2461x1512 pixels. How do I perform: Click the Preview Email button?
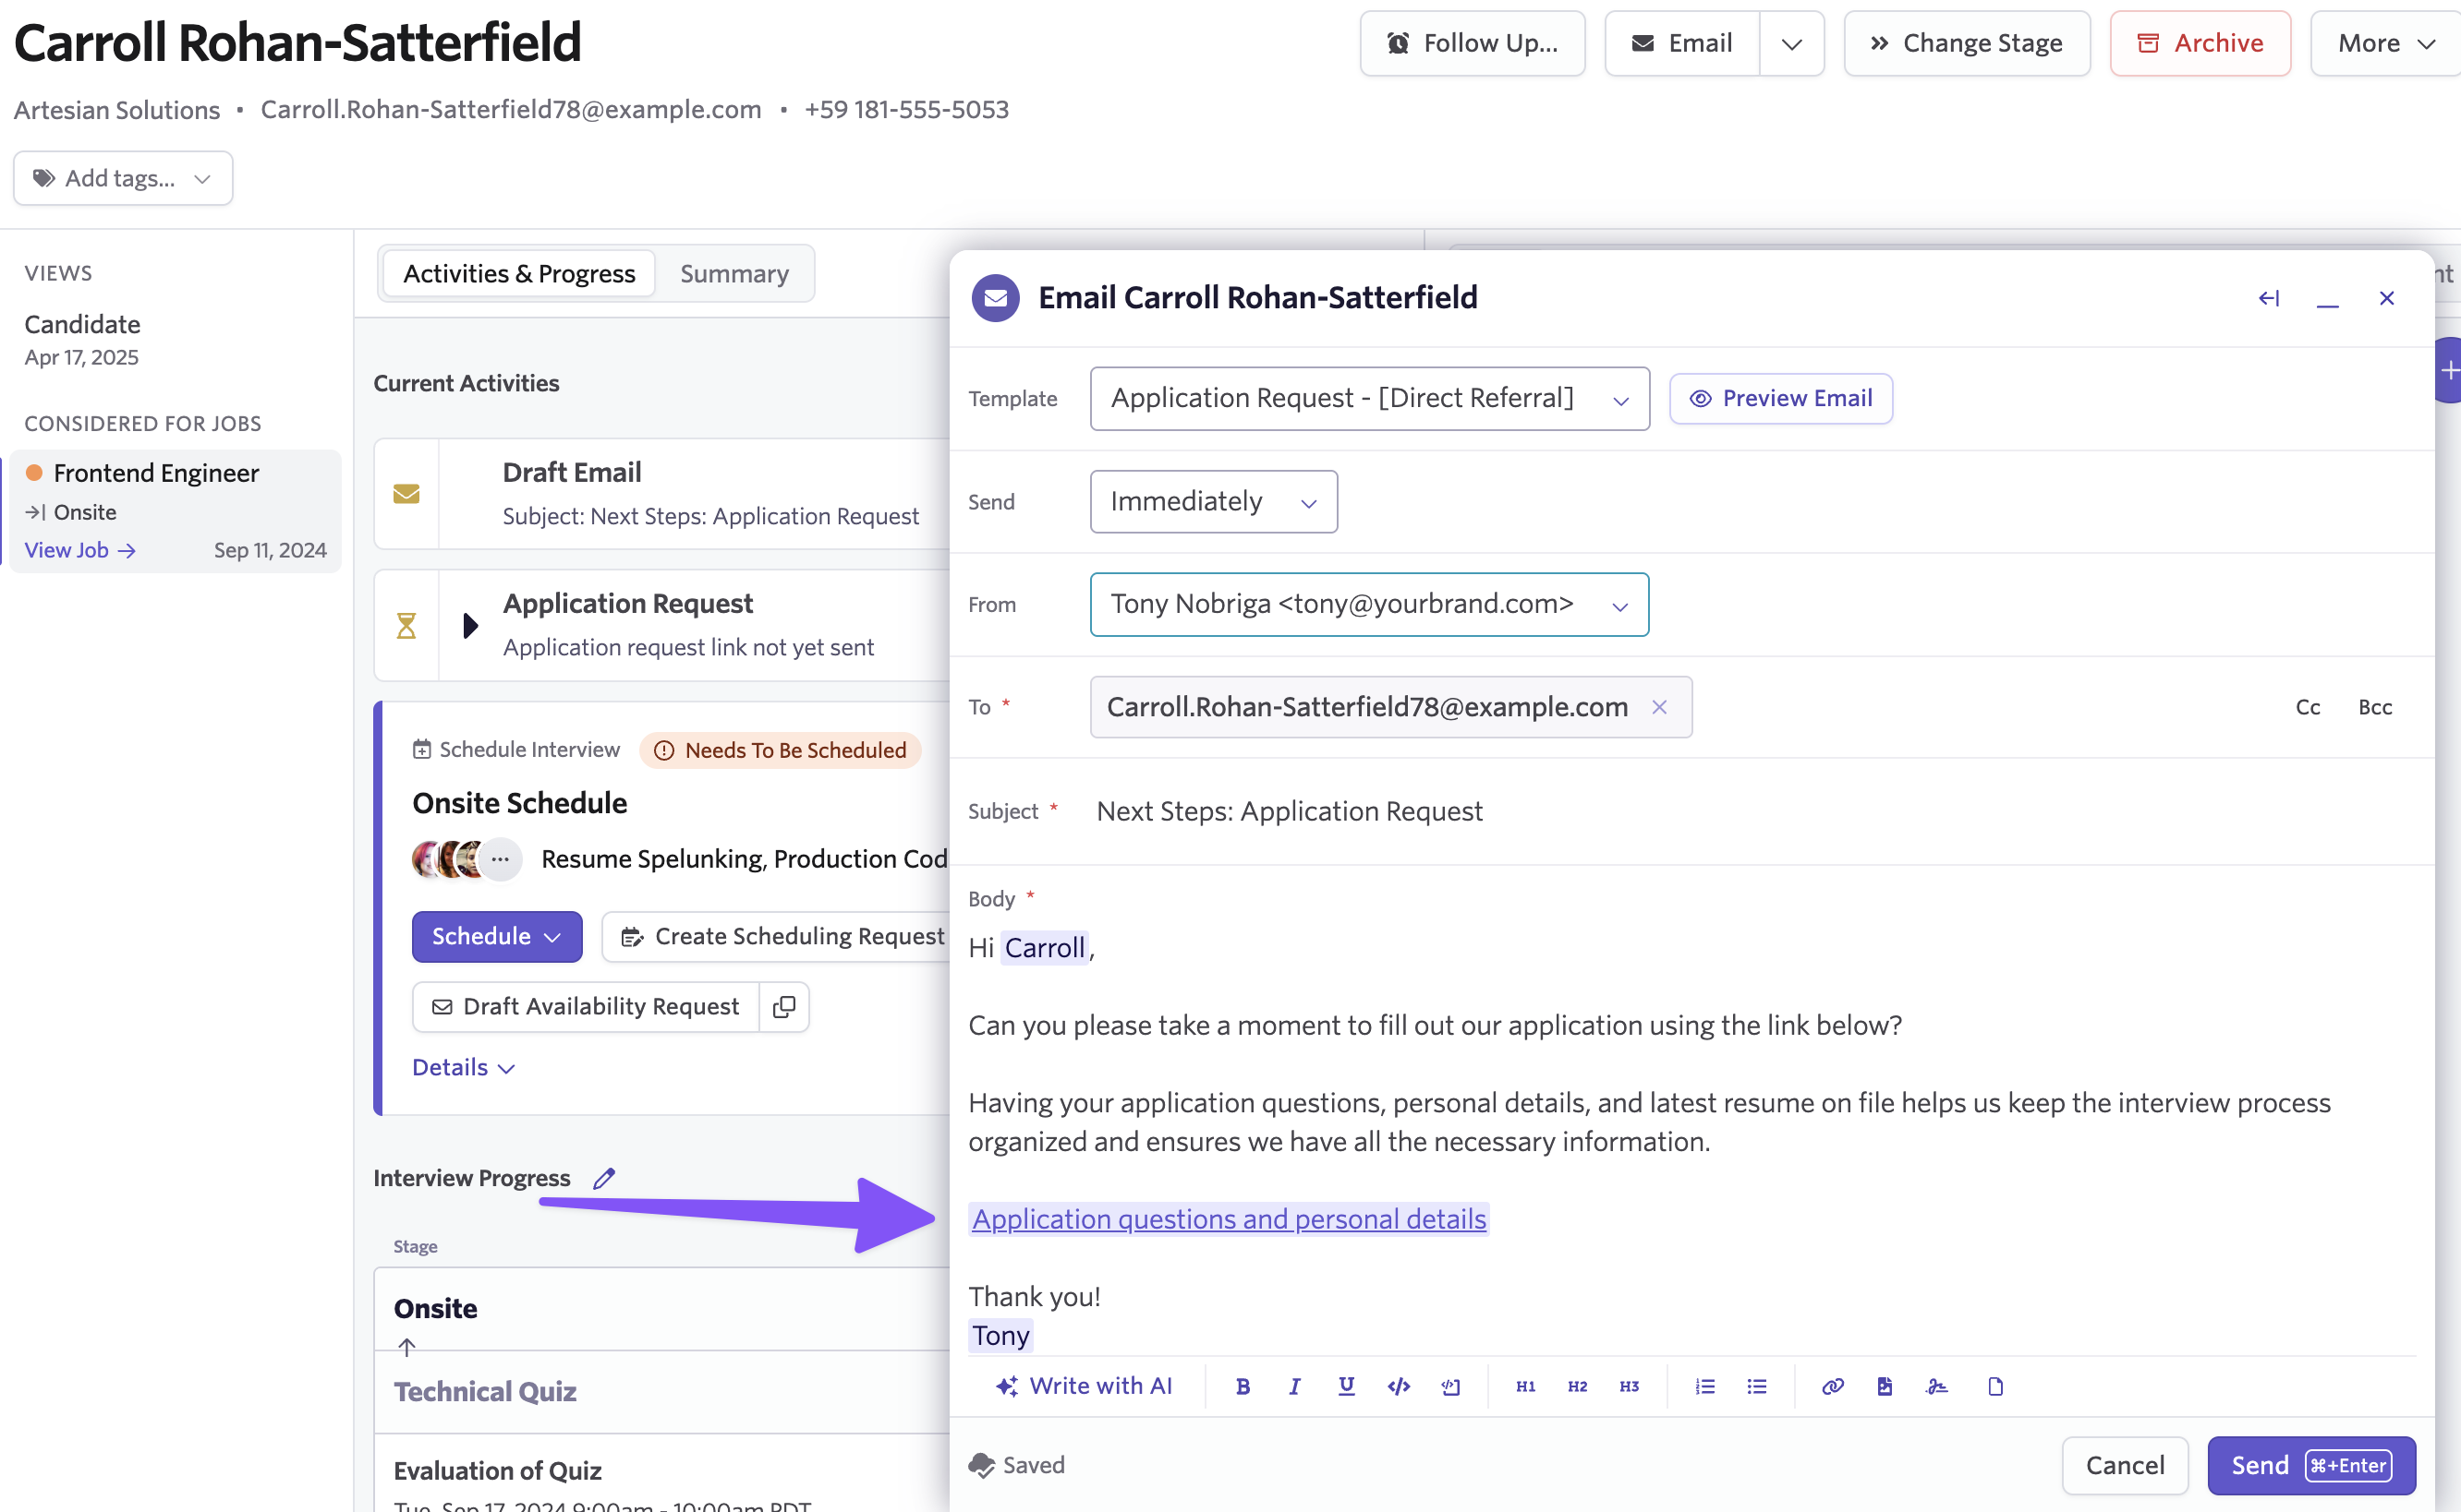1779,398
